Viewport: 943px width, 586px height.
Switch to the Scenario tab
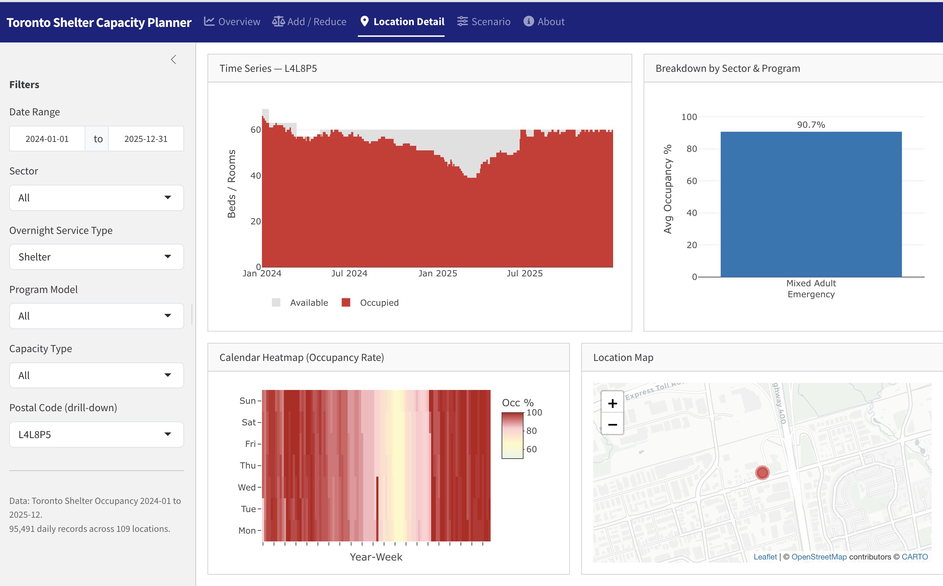490,22
